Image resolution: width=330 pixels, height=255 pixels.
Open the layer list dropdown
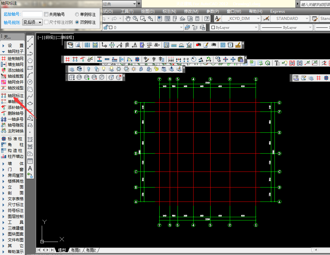pos(143,27)
